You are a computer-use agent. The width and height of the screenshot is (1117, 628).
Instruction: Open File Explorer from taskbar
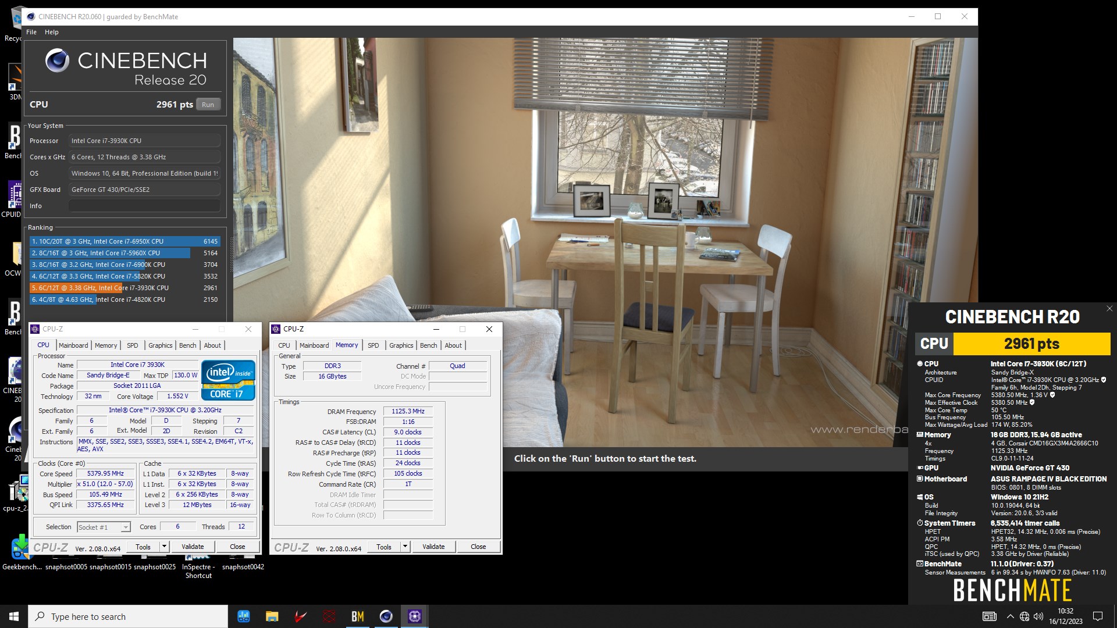tap(272, 616)
